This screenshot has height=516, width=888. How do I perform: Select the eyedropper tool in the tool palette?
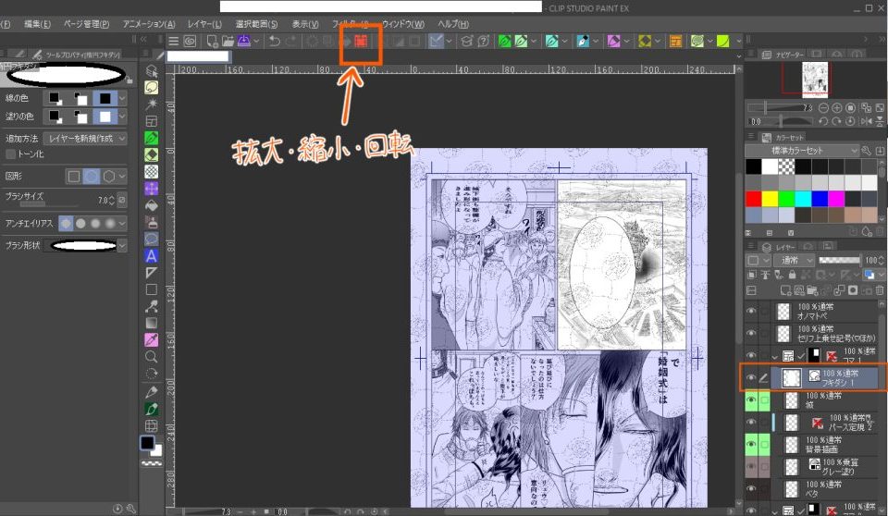pyautogui.click(x=151, y=340)
